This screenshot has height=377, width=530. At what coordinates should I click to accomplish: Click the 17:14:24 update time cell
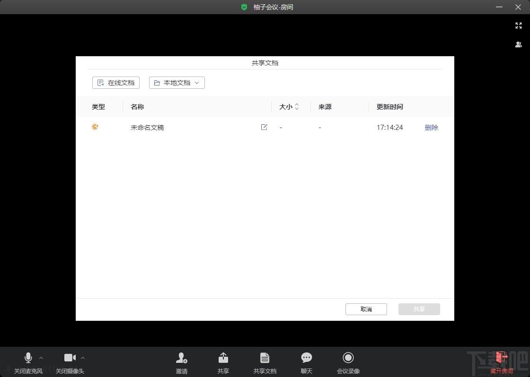(390, 128)
